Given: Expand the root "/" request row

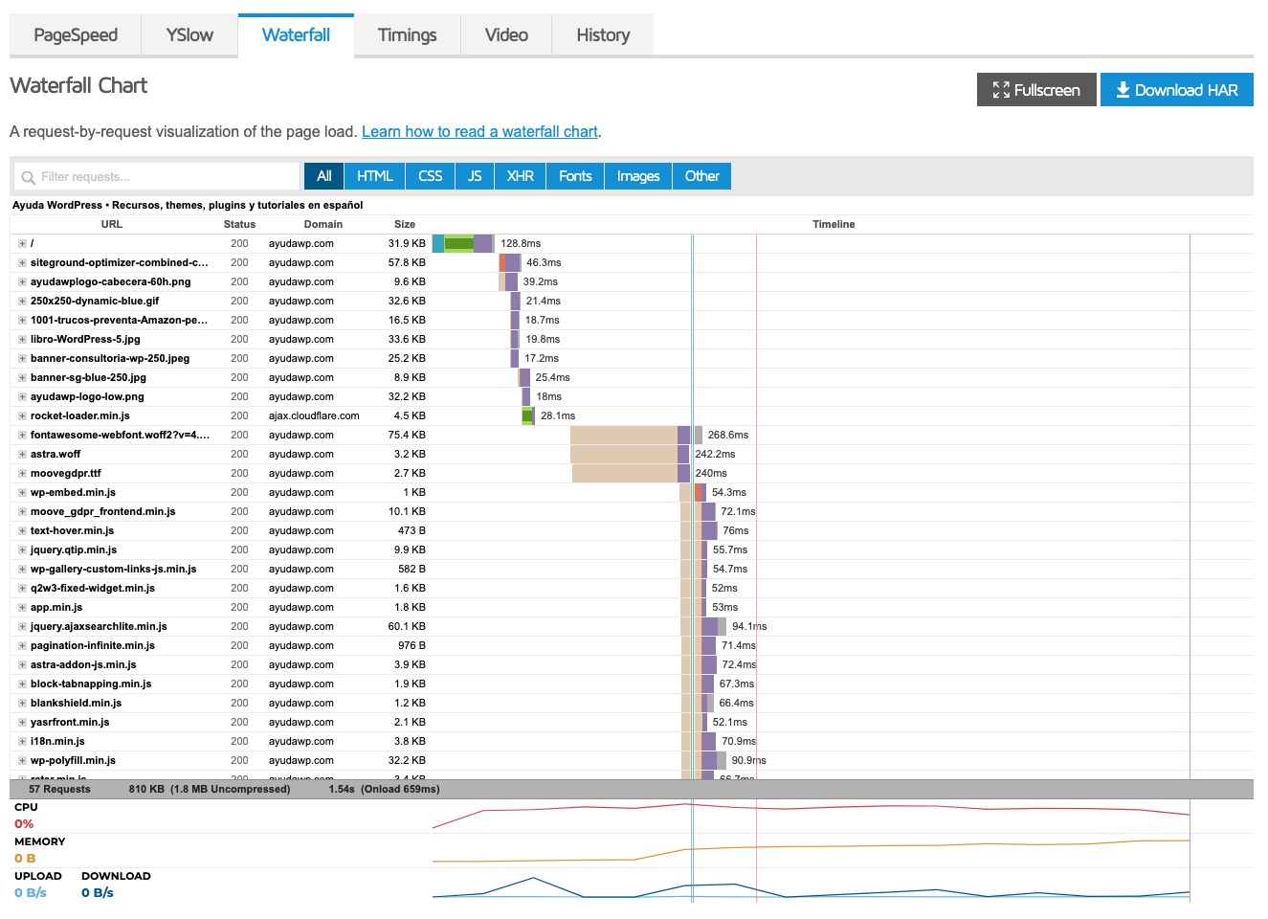Looking at the screenshot, I should tap(22, 244).
